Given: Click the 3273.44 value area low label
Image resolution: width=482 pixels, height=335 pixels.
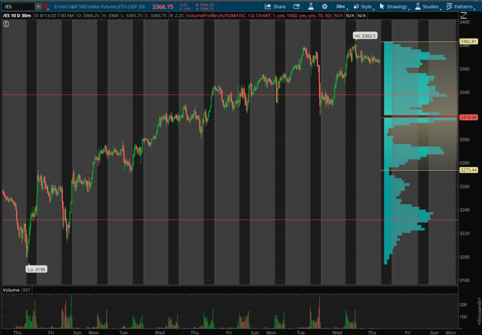Looking at the screenshot, I should click(469, 170).
